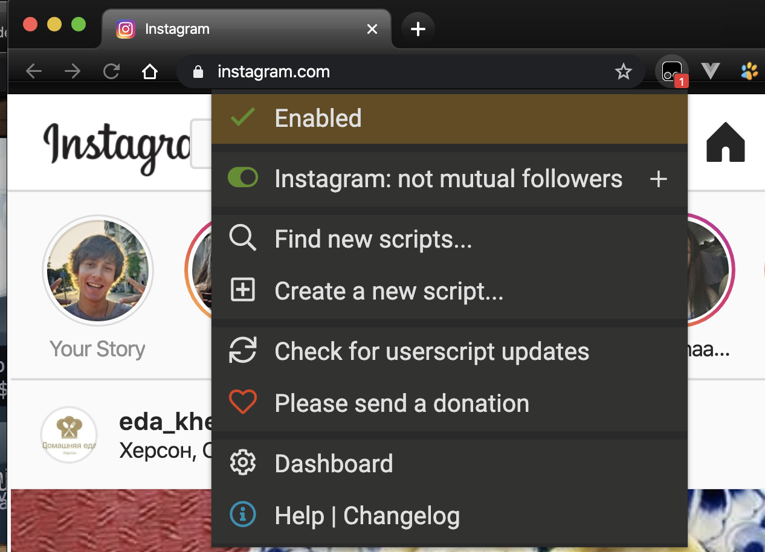Close the Instagram tab with its X
This screenshot has height=552, width=765.
[372, 28]
